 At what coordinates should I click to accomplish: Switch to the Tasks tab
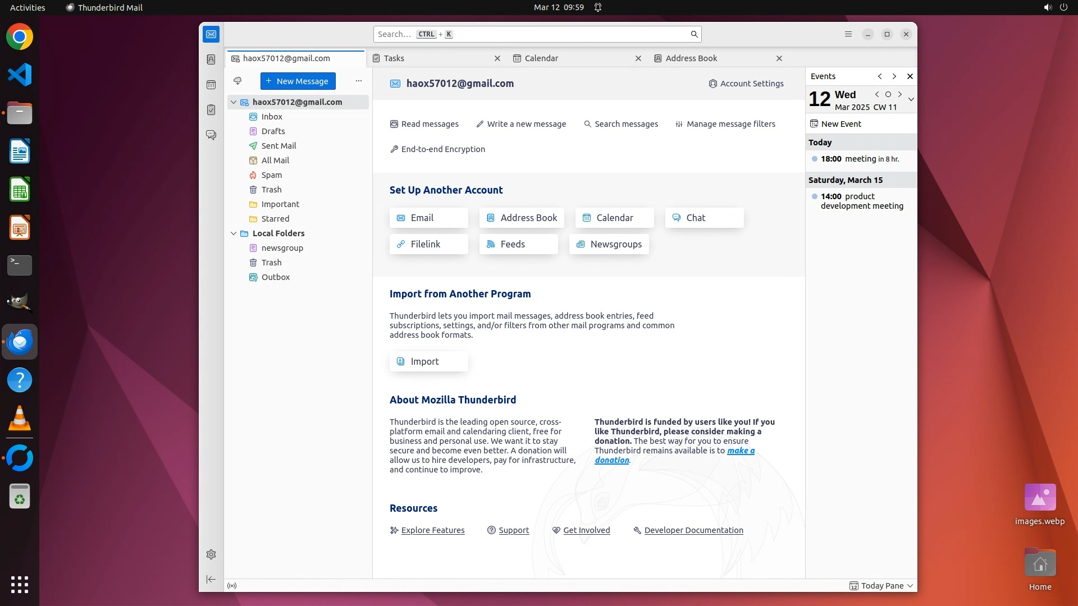pyautogui.click(x=394, y=58)
